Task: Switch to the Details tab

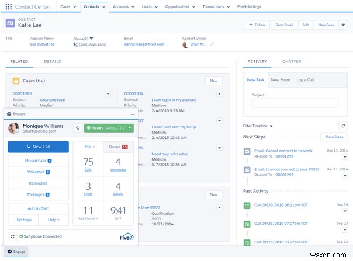Action: click(x=52, y=61)
